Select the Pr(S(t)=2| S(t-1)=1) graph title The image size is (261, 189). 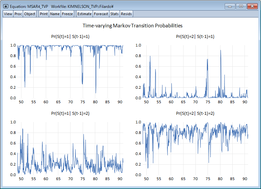(x=195, y=37)
